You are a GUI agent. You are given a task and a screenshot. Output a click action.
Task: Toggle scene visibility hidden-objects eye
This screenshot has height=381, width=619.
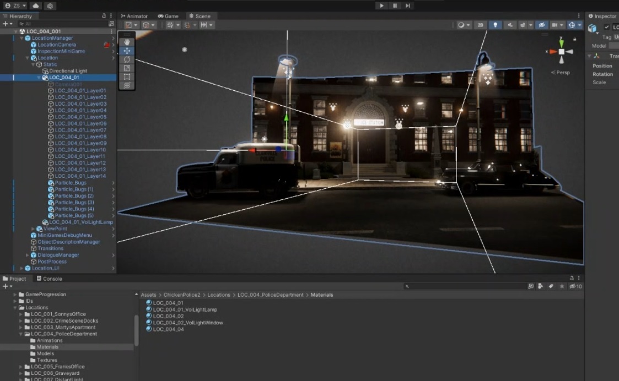[542, 25]
